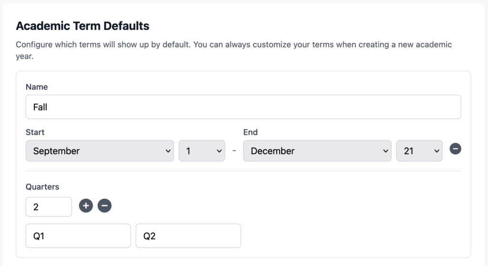Viewport: 488px width, 266px height.
Task: Open the December end month dropdown
Action: [x=317, y=151]
